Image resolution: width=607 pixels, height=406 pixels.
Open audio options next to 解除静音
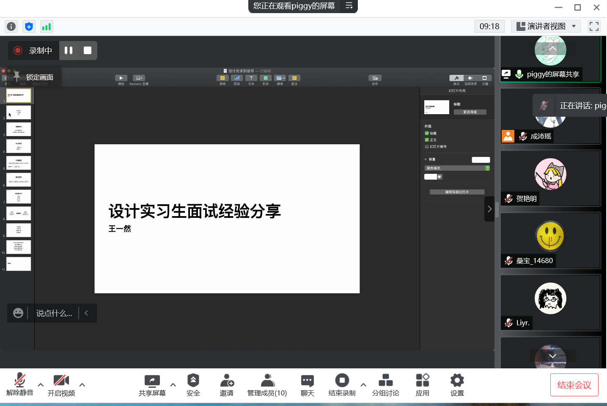coord(40,385)
